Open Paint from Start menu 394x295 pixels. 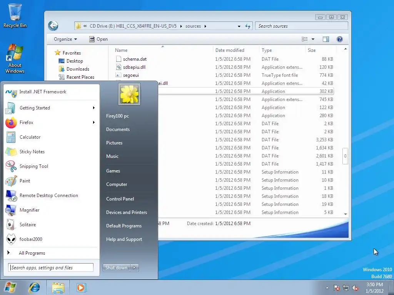[51, 181]
